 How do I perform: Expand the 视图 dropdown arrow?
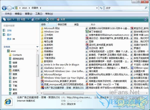[x=28, y=19]
